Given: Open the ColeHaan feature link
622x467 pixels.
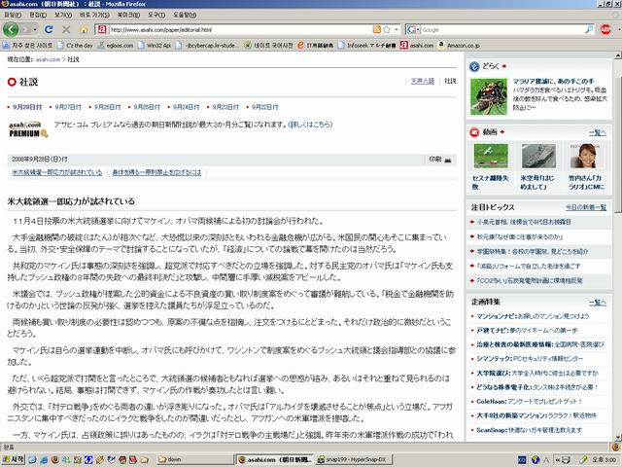Looking at the screenshot, I should 529,402.
